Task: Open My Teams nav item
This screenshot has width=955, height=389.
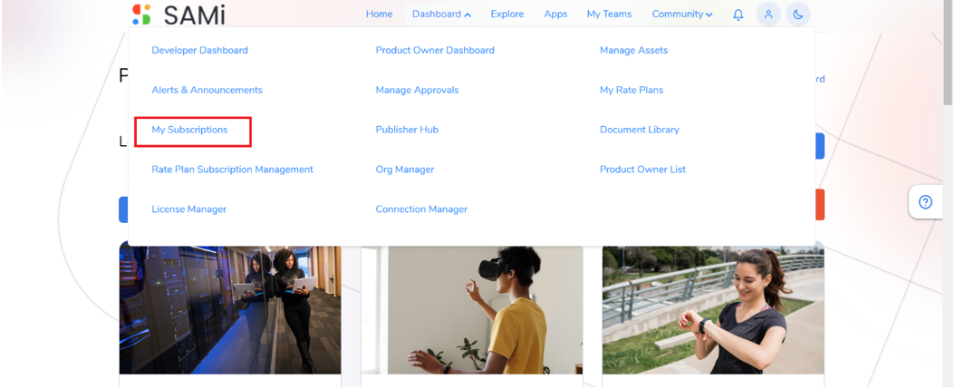Action: [x=609, y=14]
